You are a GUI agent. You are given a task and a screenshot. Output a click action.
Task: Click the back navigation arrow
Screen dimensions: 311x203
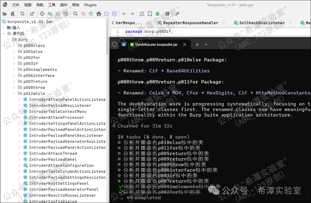tap(124, 14)
